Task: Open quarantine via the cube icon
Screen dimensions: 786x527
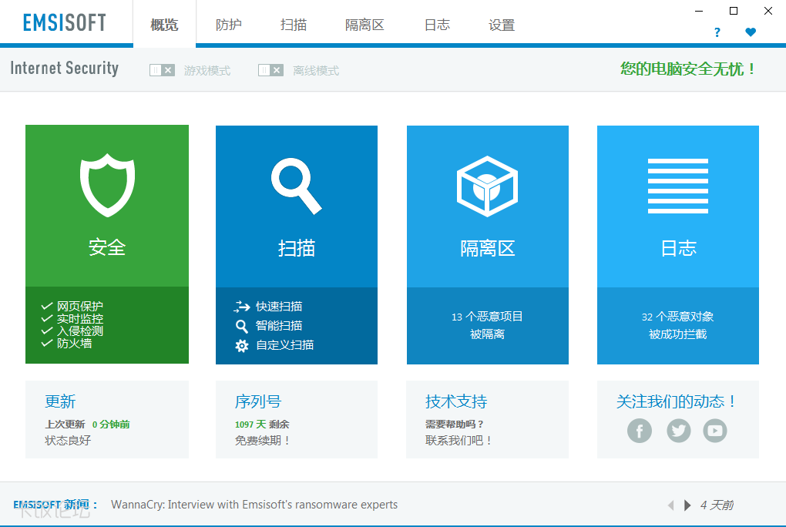Action: pyautogui.click(x=487, y=186)
